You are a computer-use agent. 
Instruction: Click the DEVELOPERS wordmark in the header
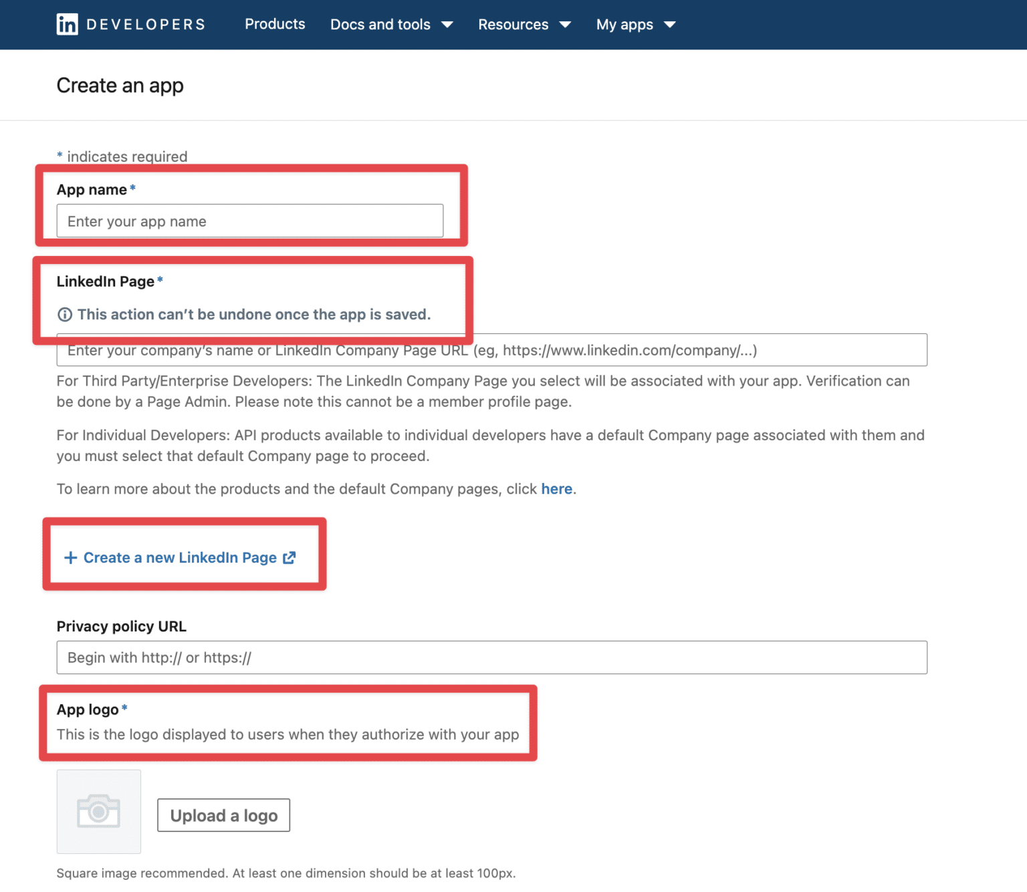tap(146, 24)
